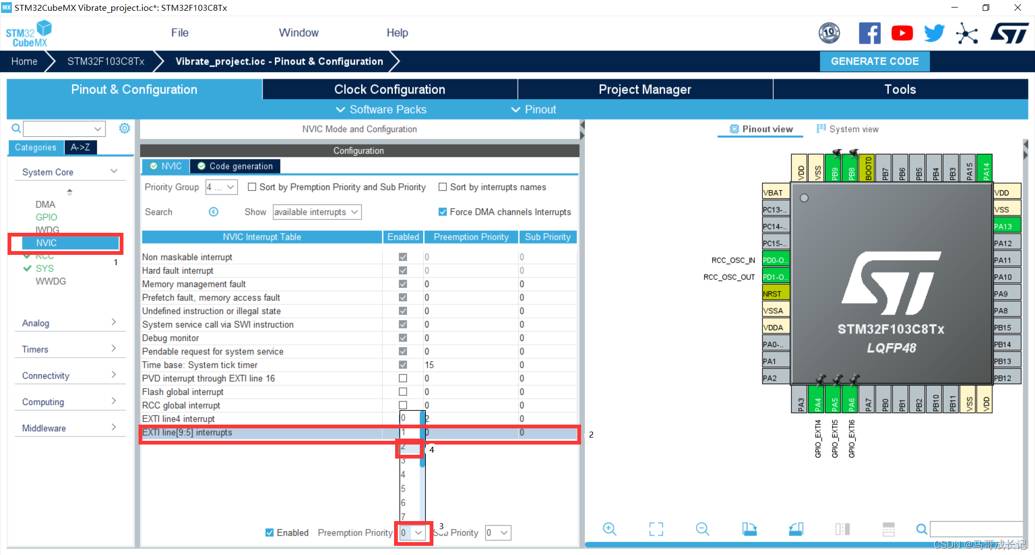Enable Flash global interrupt checkbox
1035x555 pixels.
pos(403,392)
